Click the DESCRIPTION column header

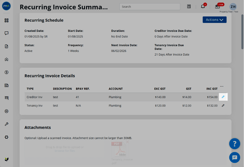62,89
